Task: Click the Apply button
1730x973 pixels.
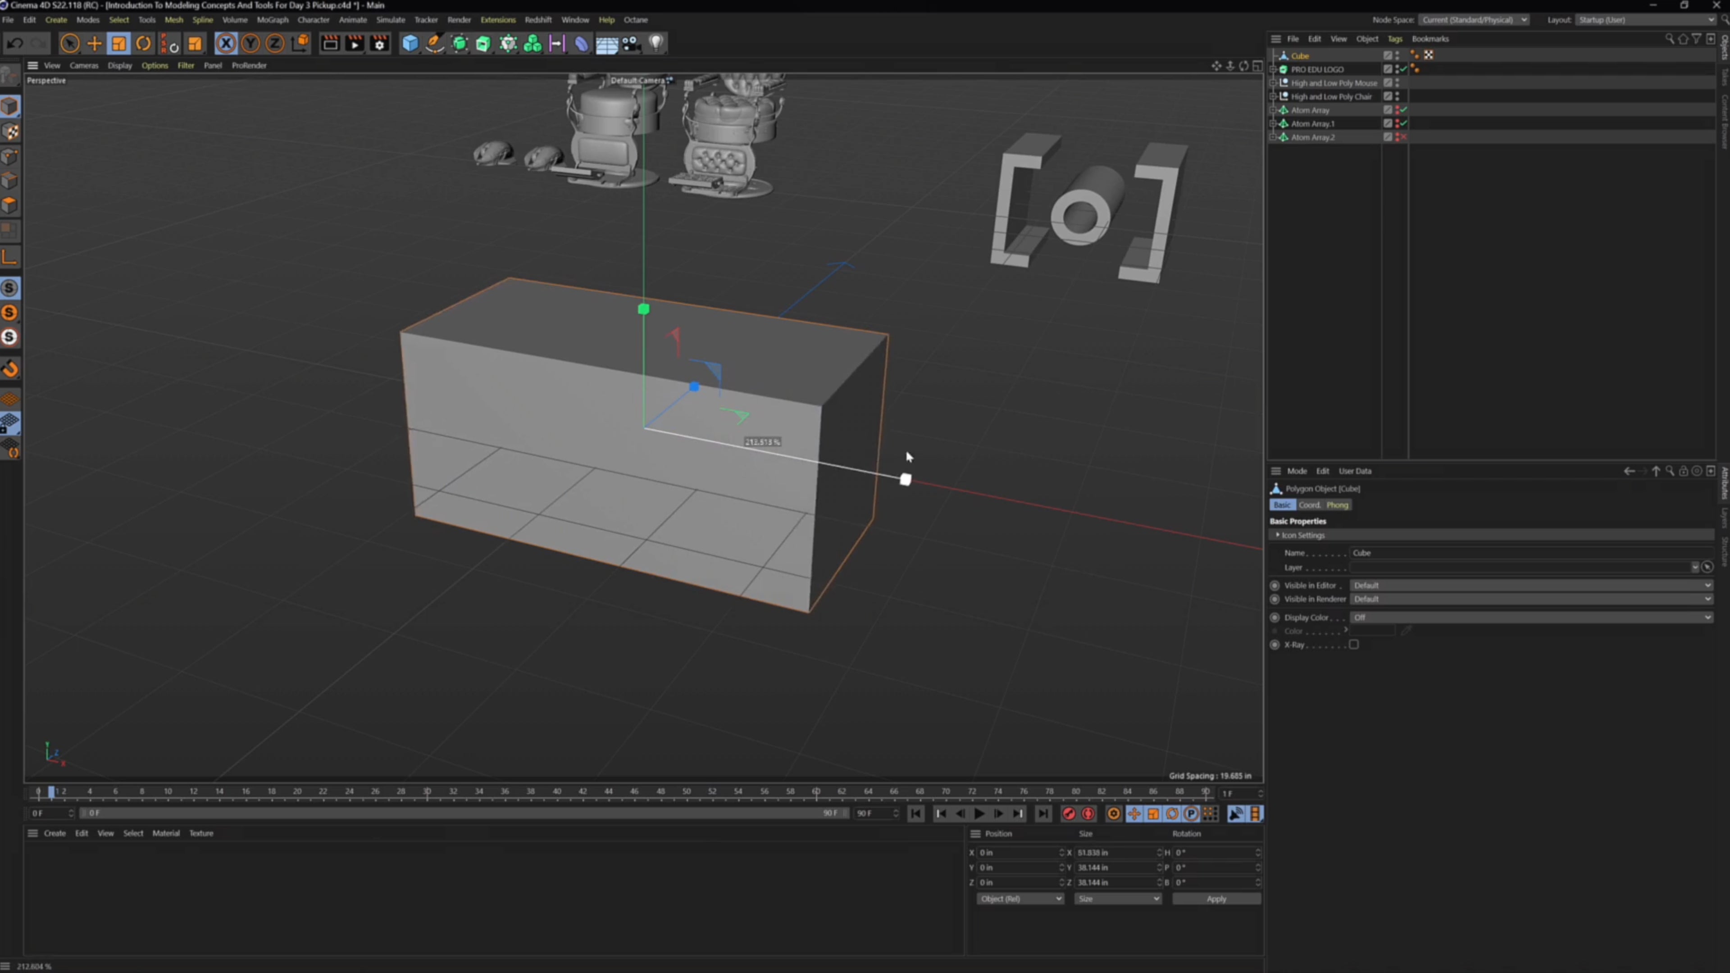Action: click(1216, 899)
